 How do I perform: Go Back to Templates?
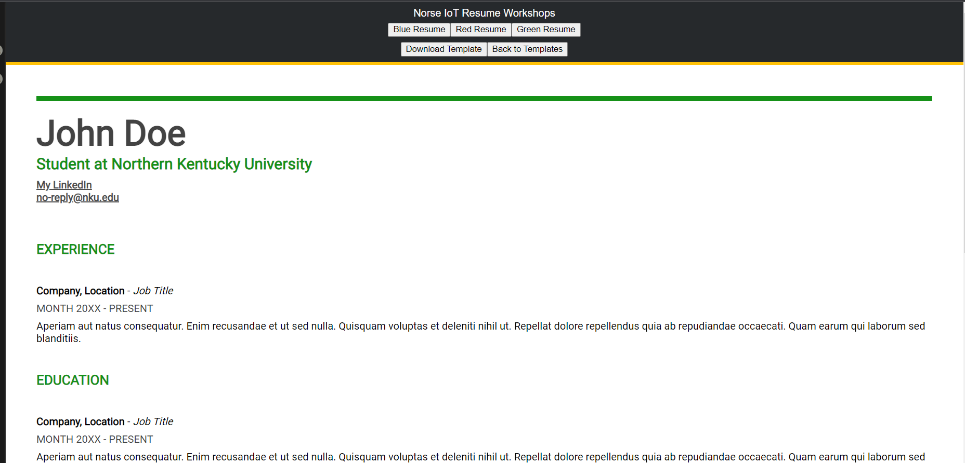[x=527, y=49]
